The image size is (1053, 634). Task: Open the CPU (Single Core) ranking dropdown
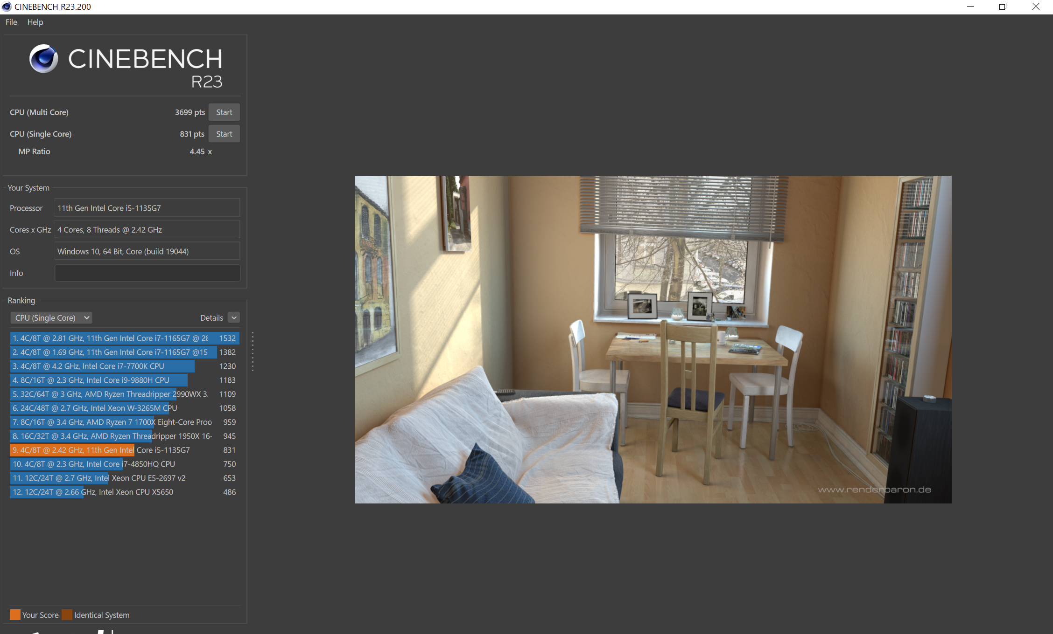51,318
